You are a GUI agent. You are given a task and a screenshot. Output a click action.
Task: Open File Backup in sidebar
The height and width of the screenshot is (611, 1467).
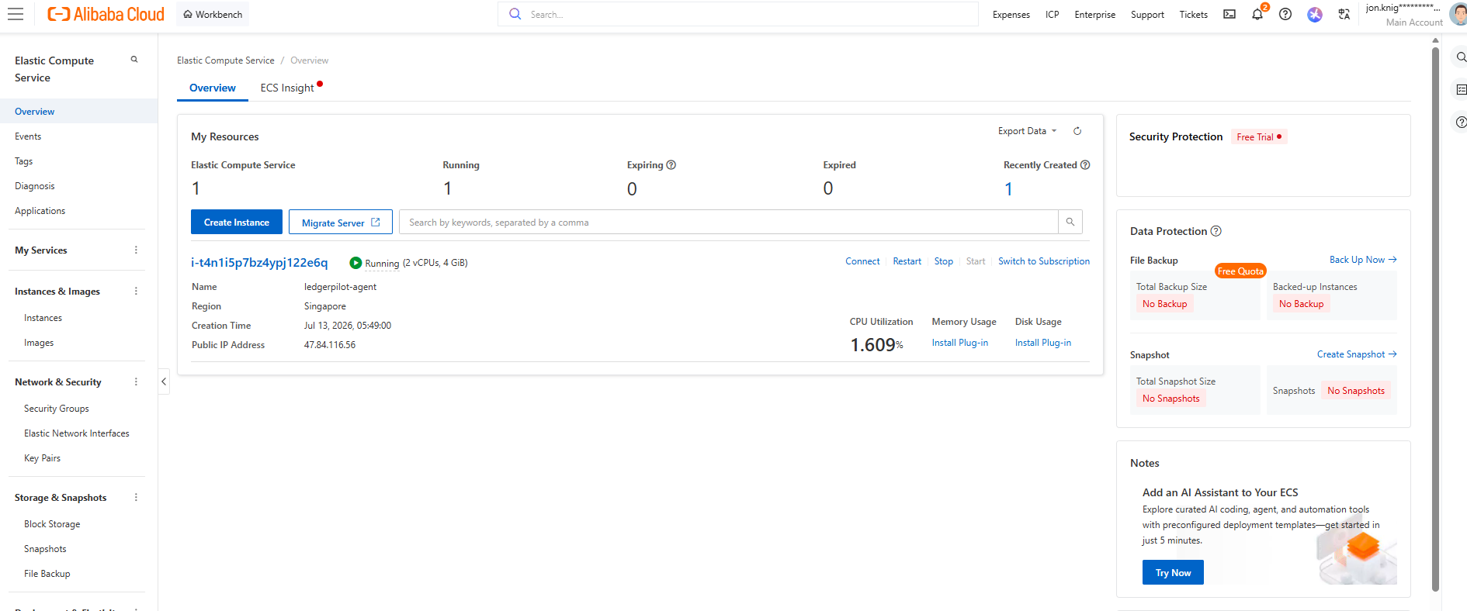[47, 574]
